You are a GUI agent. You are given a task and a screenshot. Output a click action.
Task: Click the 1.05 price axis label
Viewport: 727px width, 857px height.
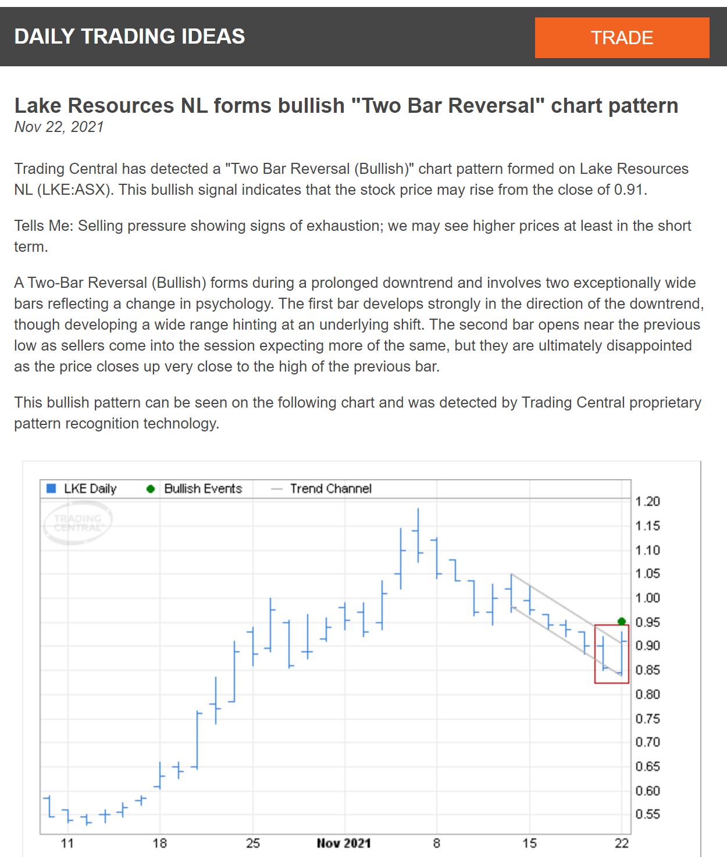648,573
